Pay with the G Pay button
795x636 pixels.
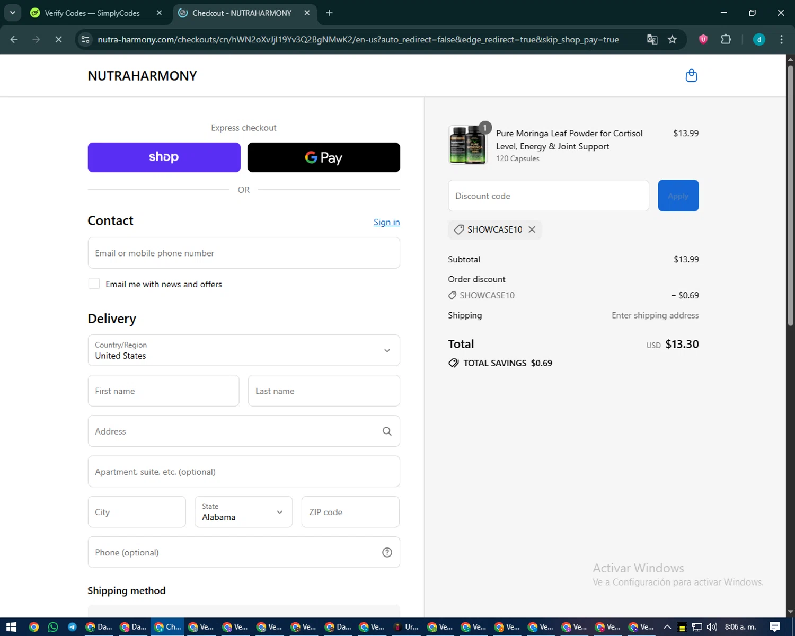pyautogui.click(x=324, y=157)
